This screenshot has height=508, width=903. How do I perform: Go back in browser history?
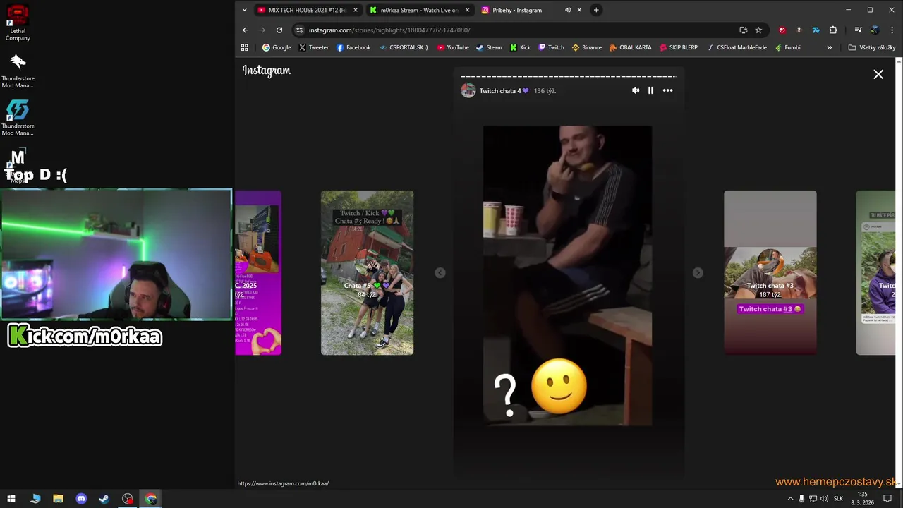[246, 30]
